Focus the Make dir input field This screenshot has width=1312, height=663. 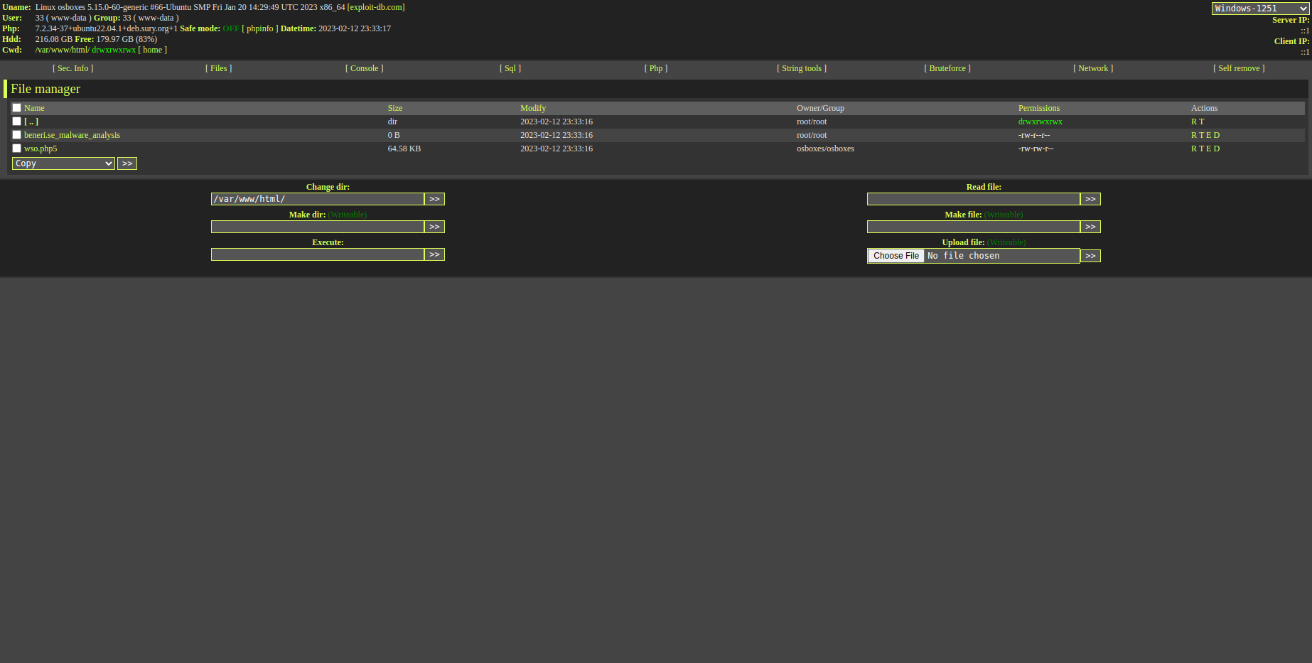[x=318, y=227]
